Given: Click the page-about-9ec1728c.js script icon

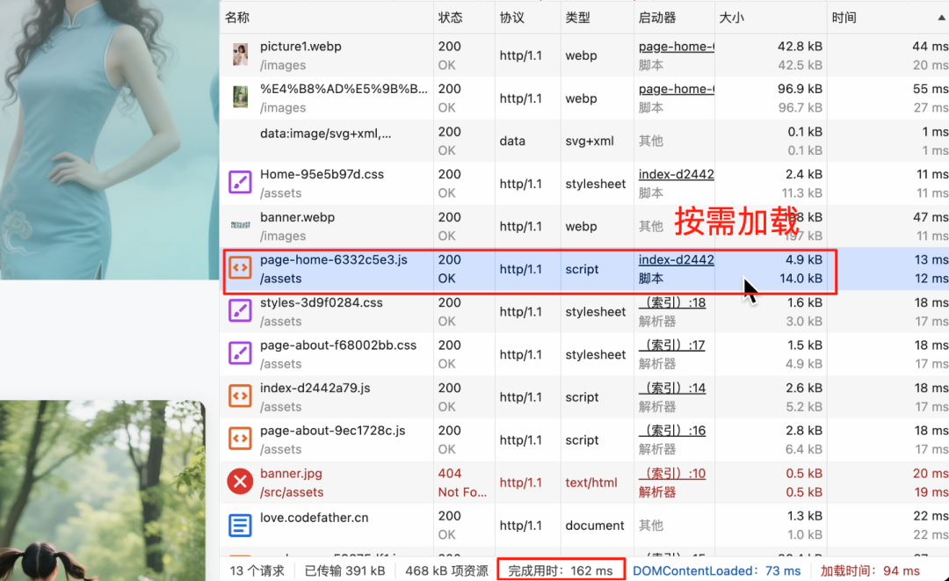Looking at the screenshot, I should (x=240, y=439).
